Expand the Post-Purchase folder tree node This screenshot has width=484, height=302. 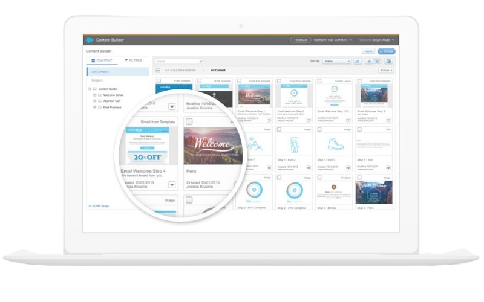click(94, 107)
